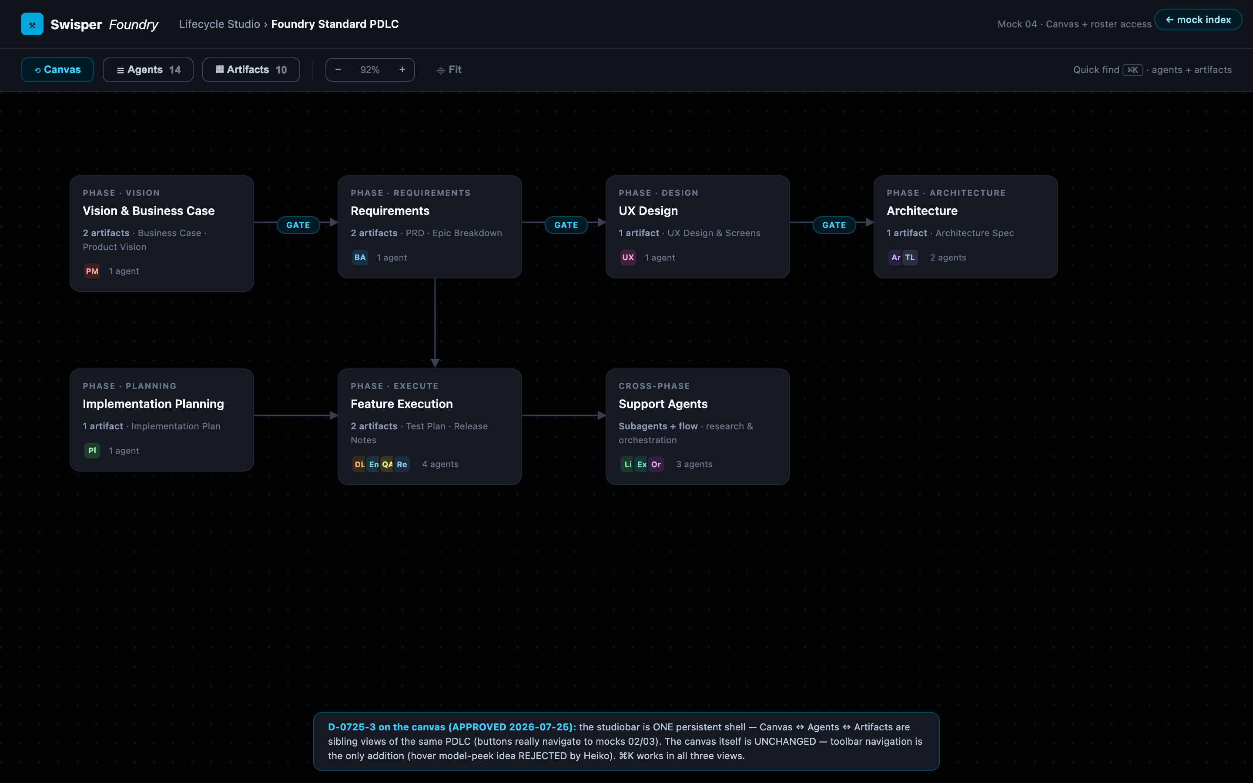The width and height of the screenshot is (1253, 783).
Task: Open the Agents 14 view tab
Action: [x=148, y=70]
